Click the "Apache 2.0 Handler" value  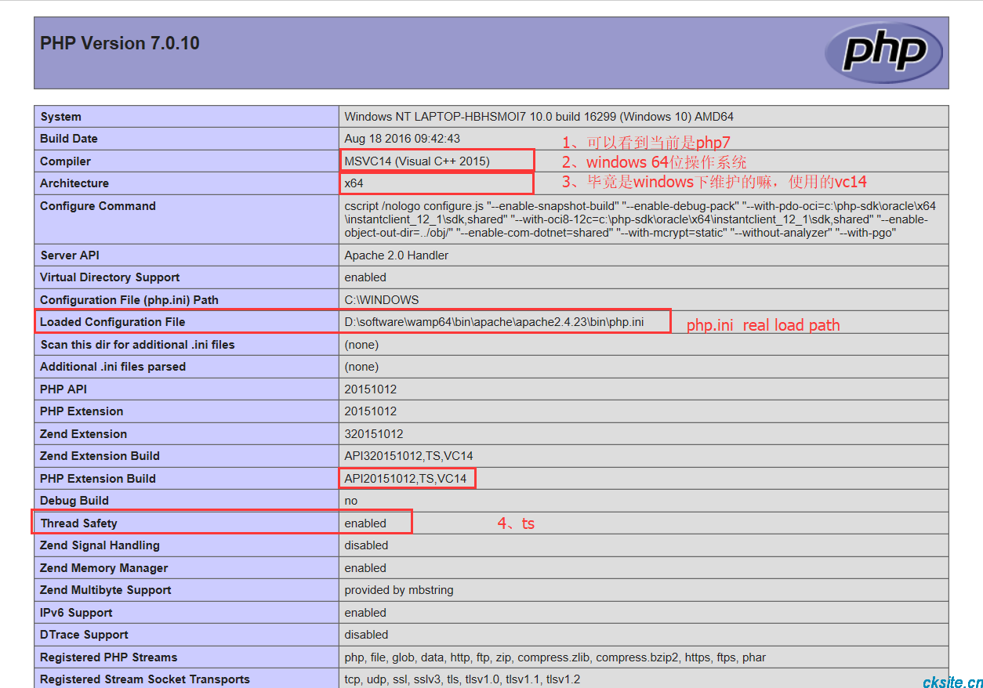[397, 255]
